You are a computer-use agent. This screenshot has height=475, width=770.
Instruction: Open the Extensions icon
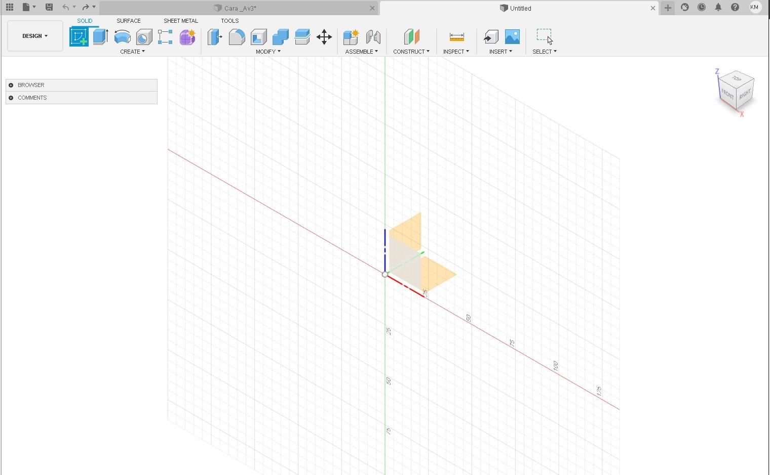point(685,7)
